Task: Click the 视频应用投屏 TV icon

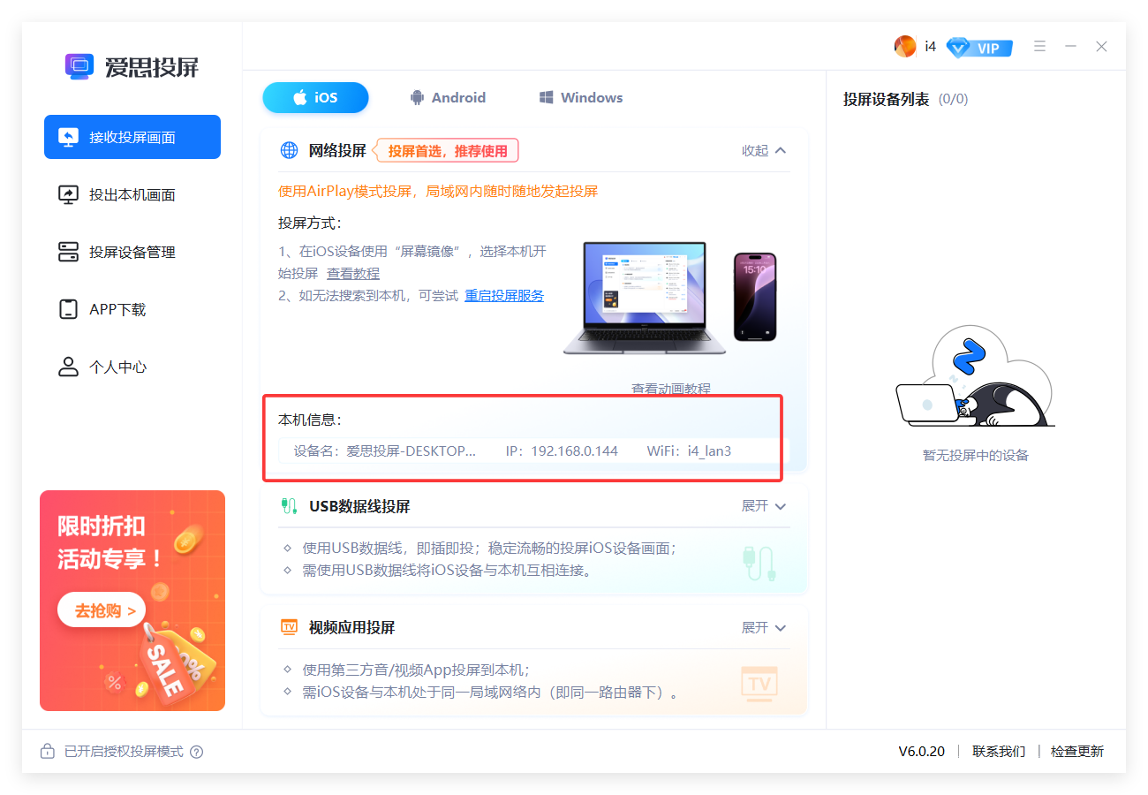Action: pos(289,627)
